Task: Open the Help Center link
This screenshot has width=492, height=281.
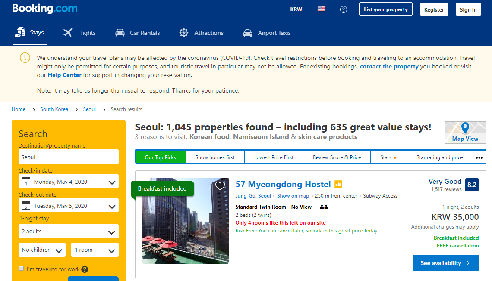Action: pyautogui.click(x=64, y=75)
